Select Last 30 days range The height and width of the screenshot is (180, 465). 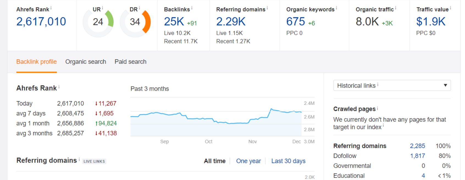point(288,161)
